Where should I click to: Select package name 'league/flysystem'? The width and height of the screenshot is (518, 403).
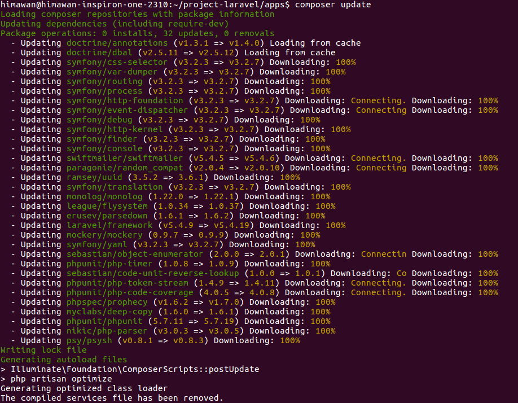(107, 206)
